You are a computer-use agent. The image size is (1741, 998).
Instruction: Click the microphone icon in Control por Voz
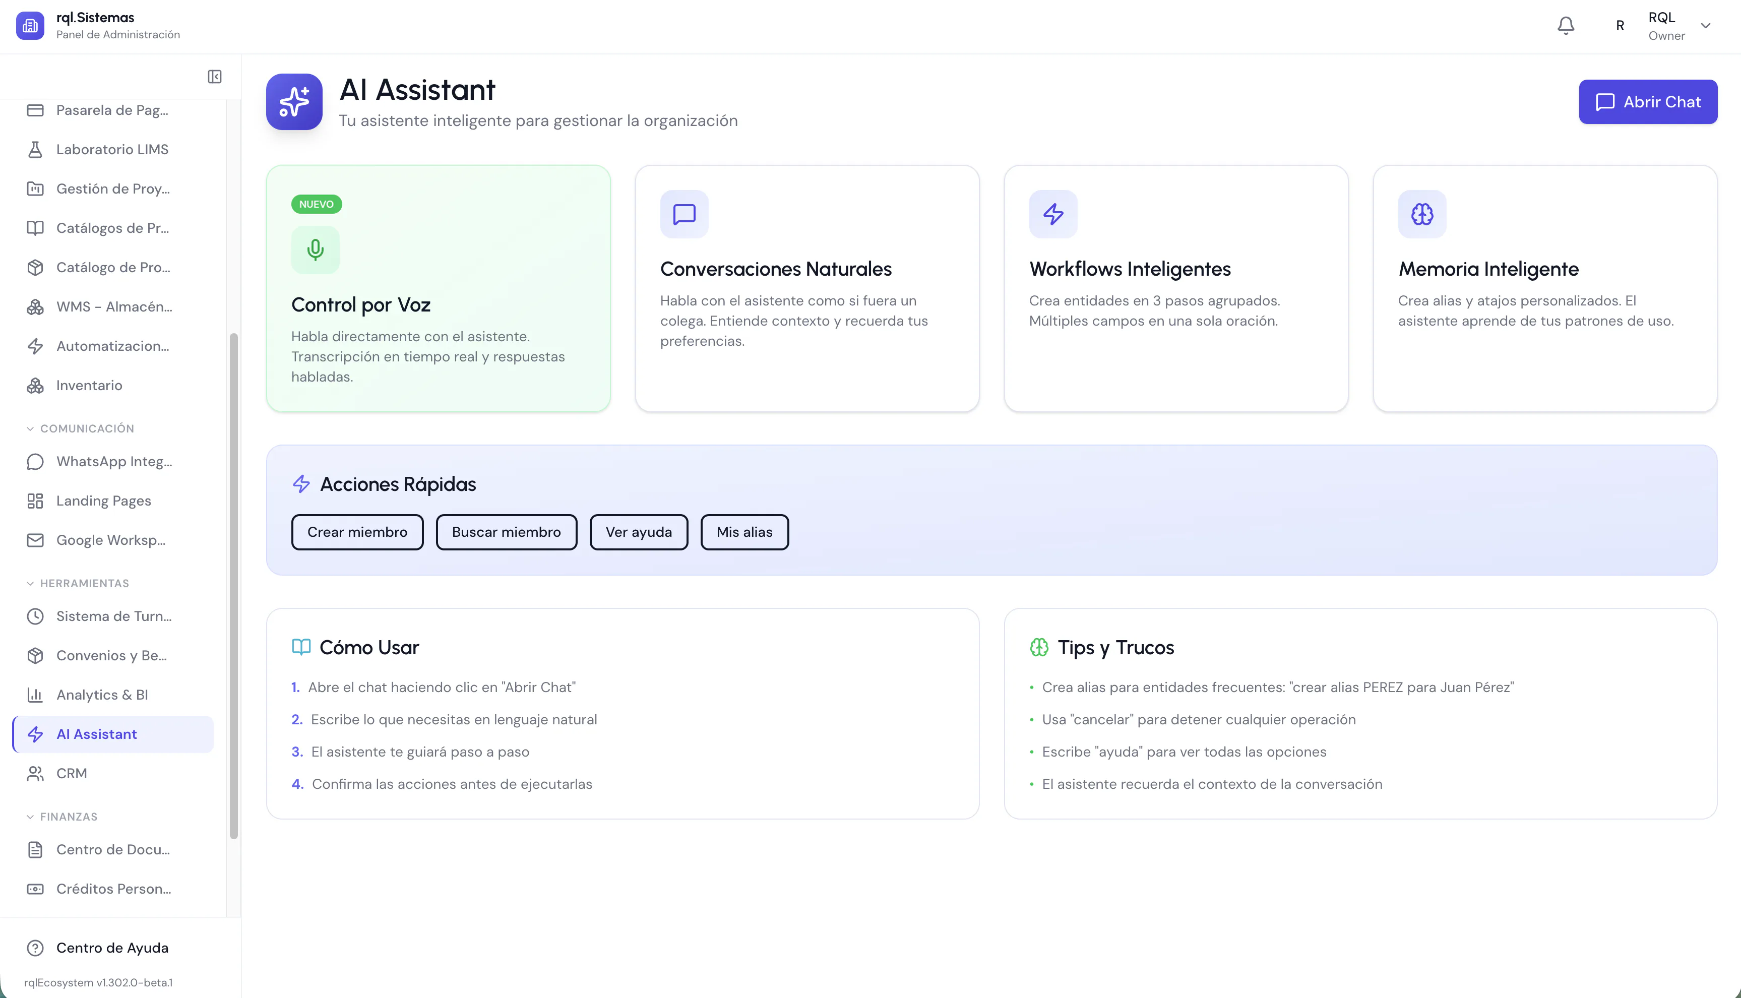pyautogui.click(x=316, y=249)
